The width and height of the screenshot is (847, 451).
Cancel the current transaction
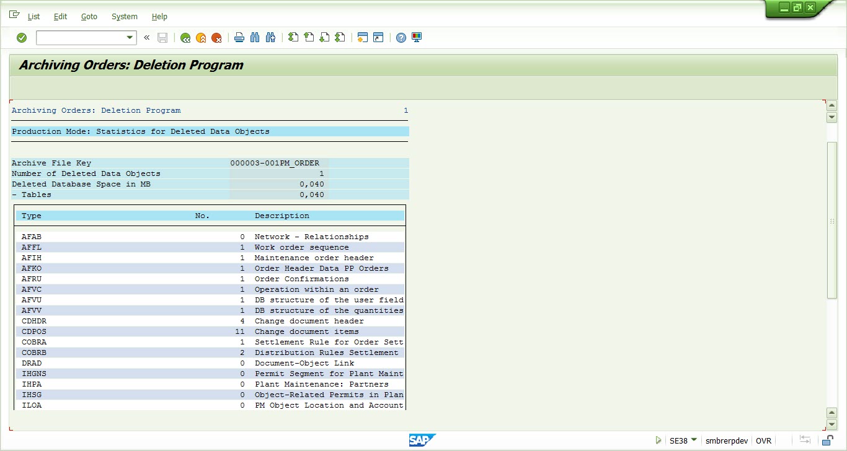pyautogui.click(x=216, y=37)
